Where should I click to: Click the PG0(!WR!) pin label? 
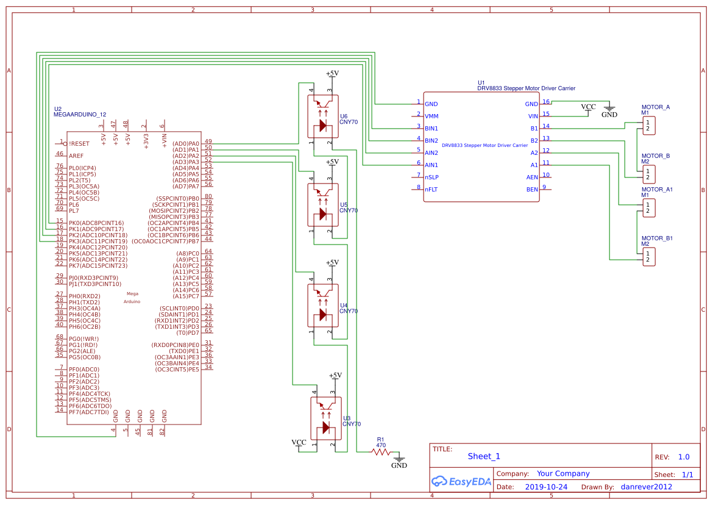pyautogui.click(x=83, y=339)
